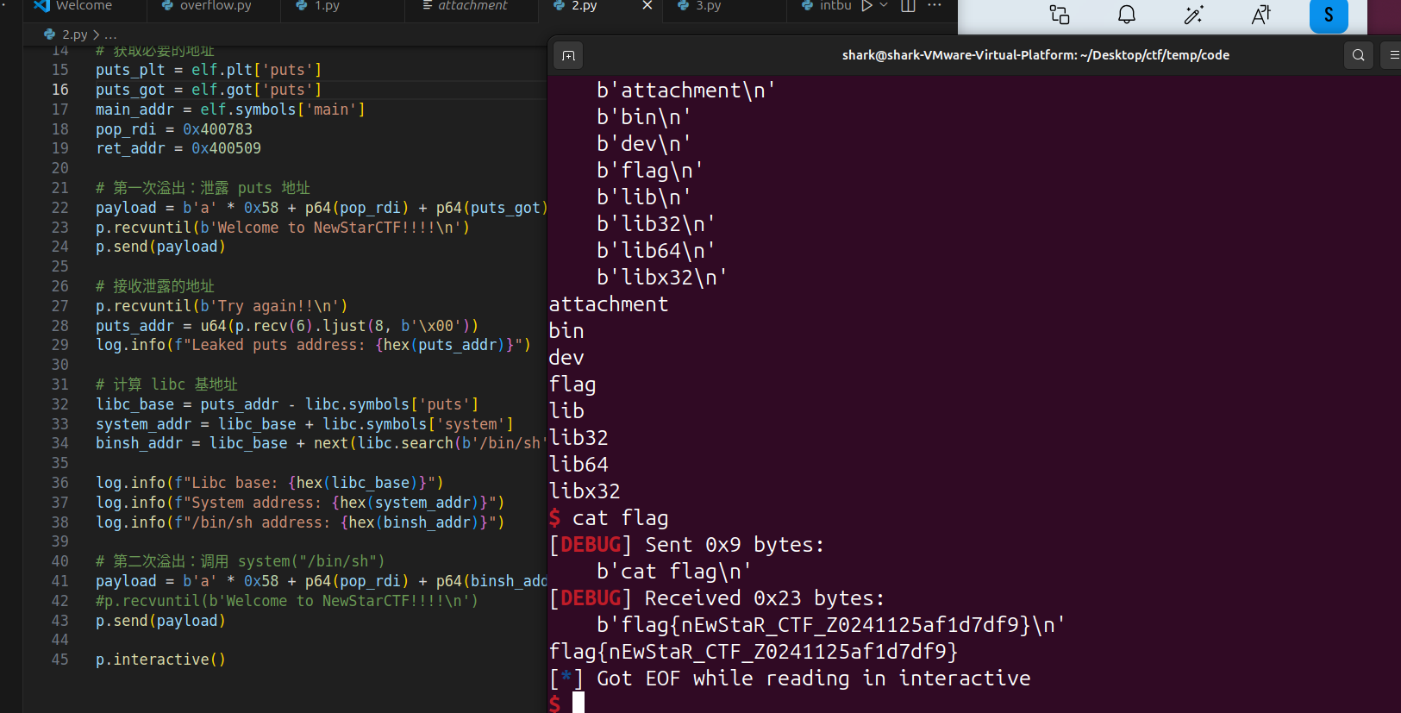Click the text translate 'A' icon
Screen dimensions: 1401x713
tap(1261, 15)
